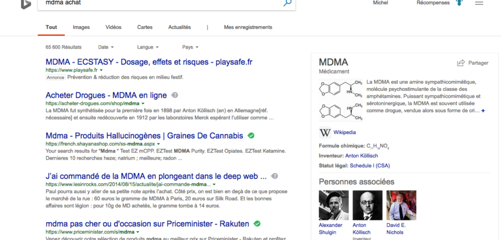Click Anton Köllisch inventor link
This screenshot has height=240, width=501.
[362, 156]
